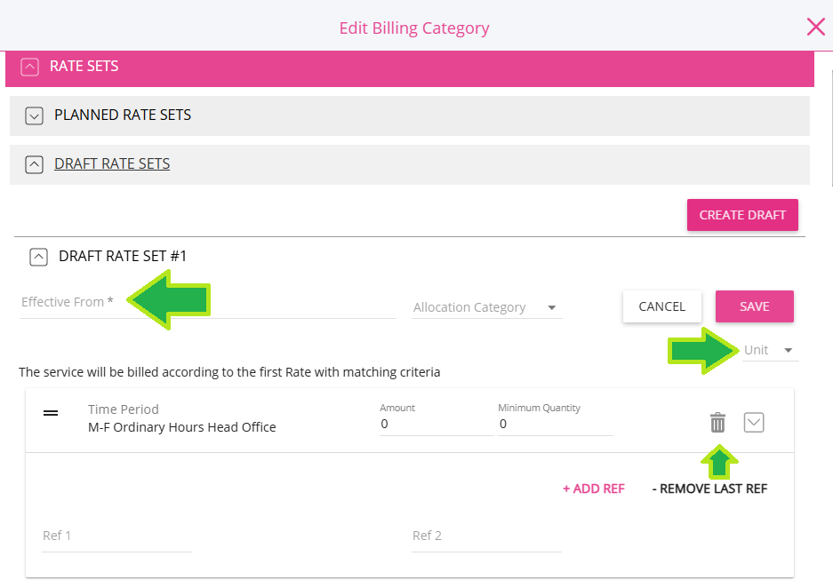The image size is (833, 580).
Task: Collapse the RATE SETS section
Action: [30, 67]
